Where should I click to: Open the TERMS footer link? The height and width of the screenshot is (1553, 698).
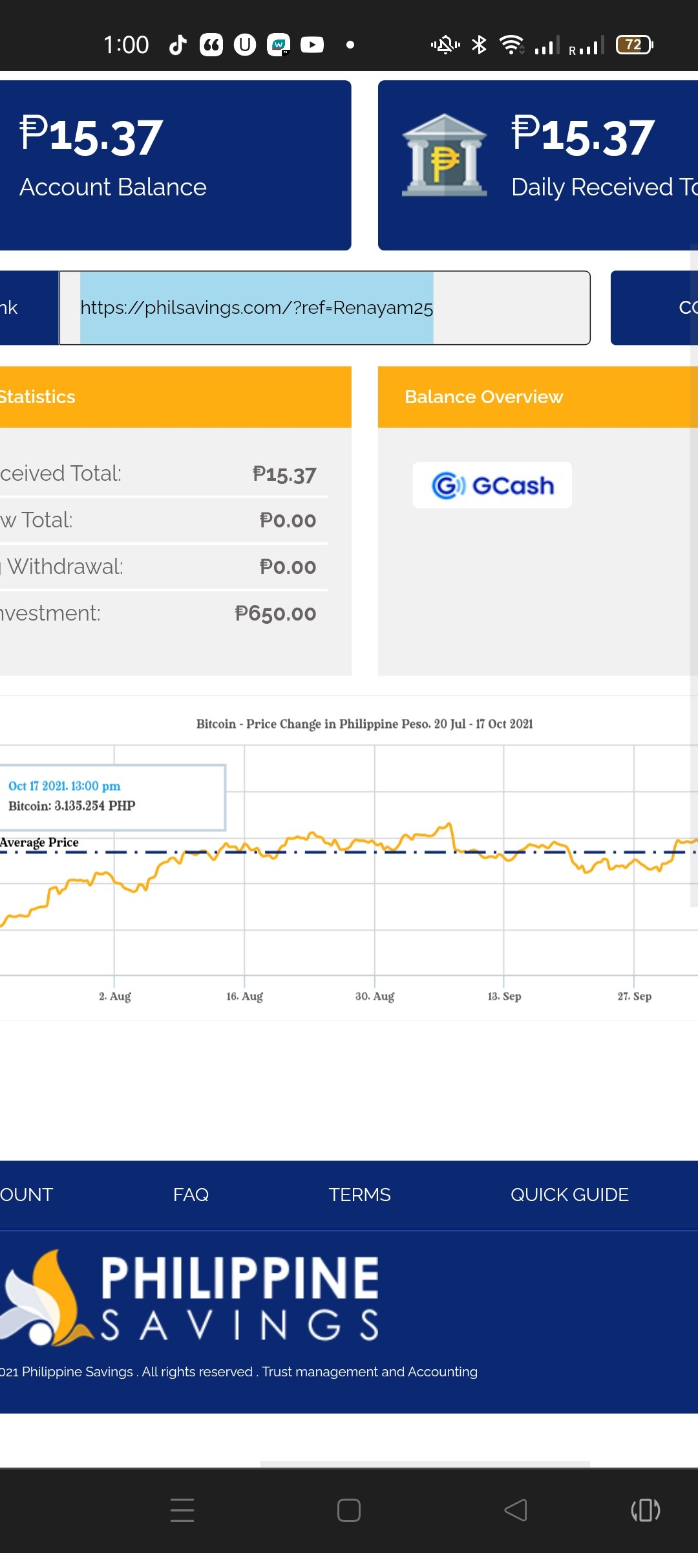tap(359, 1195)
